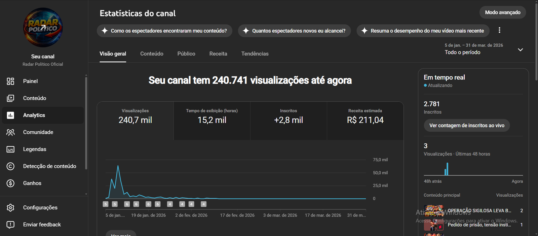Viewport: 538px width, 236px height.
Task: Go to Comunidade in the sidebar
Action: pyautogui.click(x=43, y=132)
